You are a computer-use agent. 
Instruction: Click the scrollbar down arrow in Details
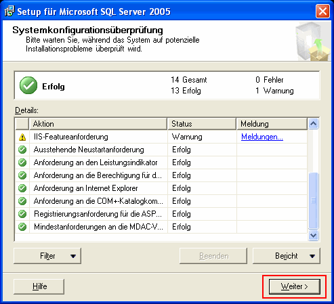click(x=314, y=236)
